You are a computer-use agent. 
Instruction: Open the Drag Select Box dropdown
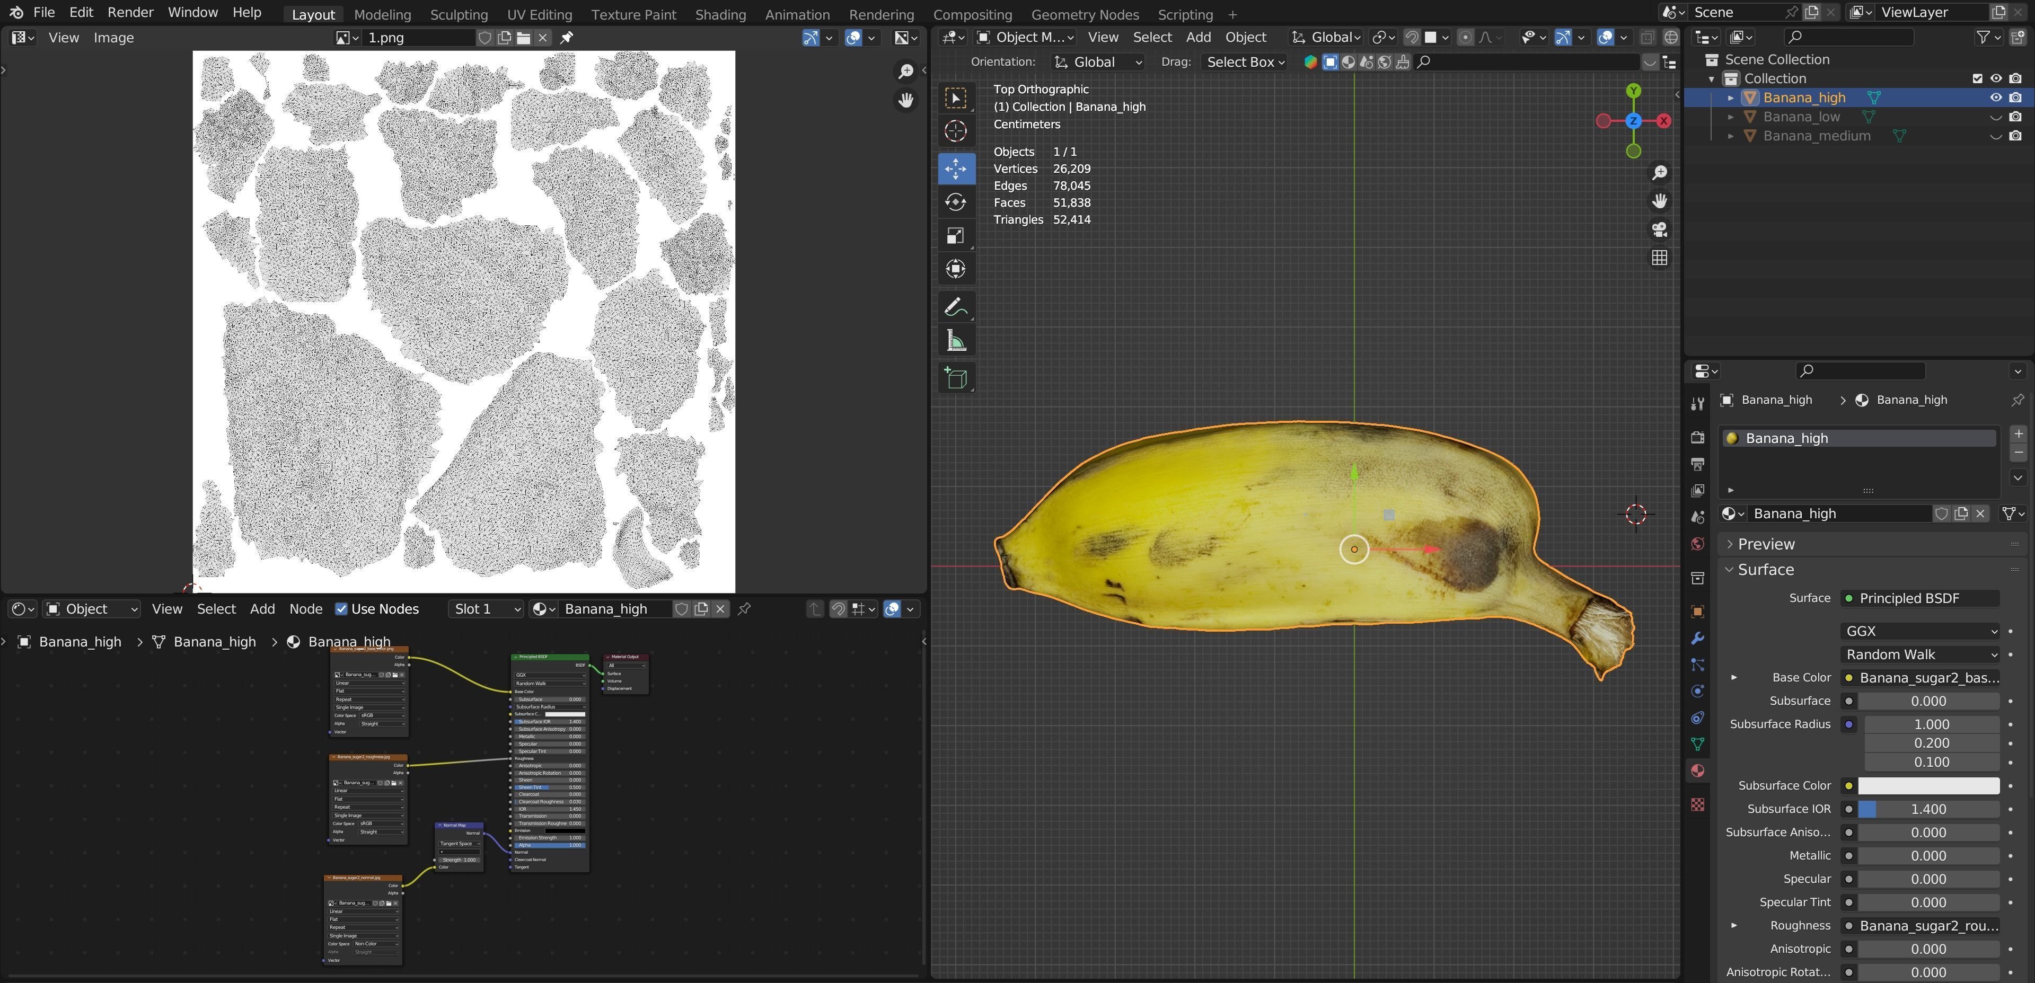coord(1245,61)
